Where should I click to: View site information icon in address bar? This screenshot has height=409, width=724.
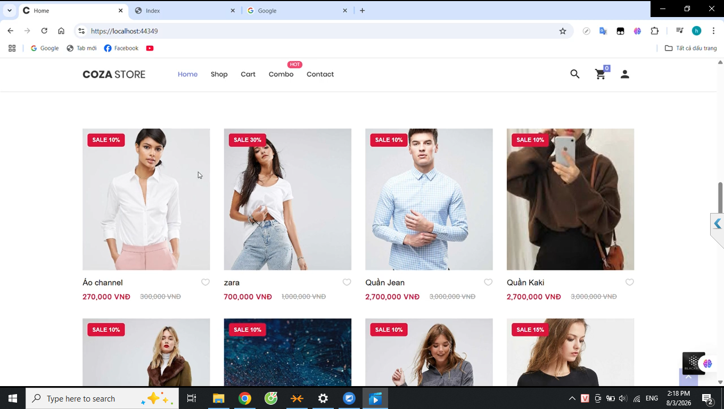tap(81, 31)
